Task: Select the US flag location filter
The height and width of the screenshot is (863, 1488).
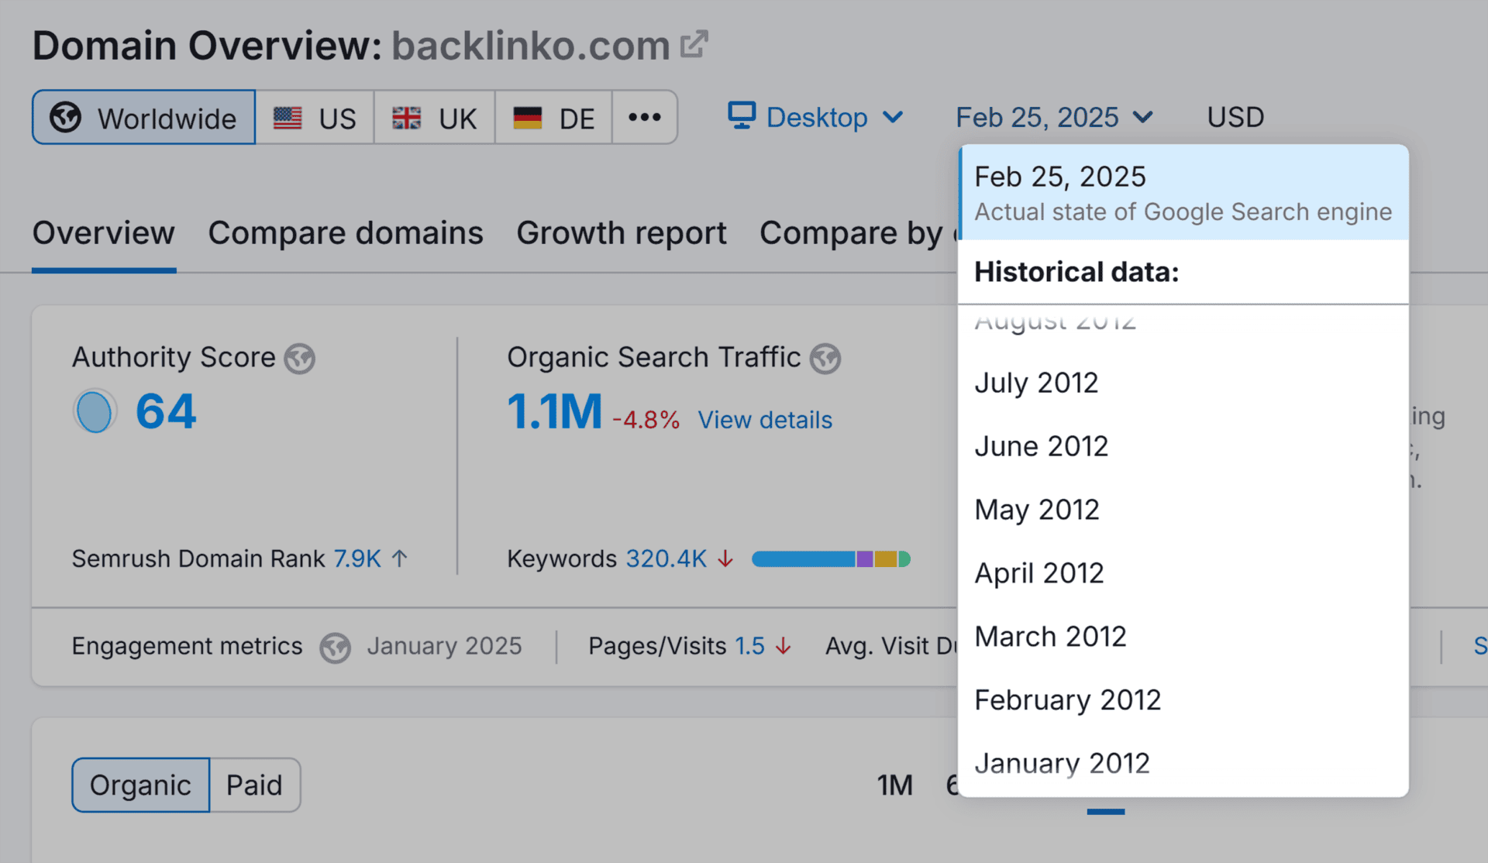Action: (x=316, y=117)
